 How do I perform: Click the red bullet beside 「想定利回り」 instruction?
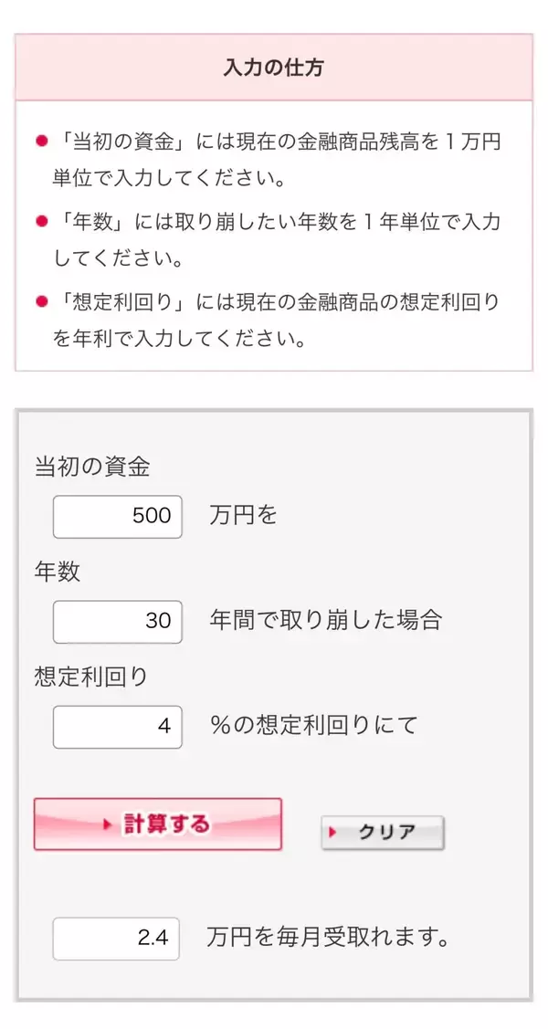pyautogui.click(x=40, y=301)
